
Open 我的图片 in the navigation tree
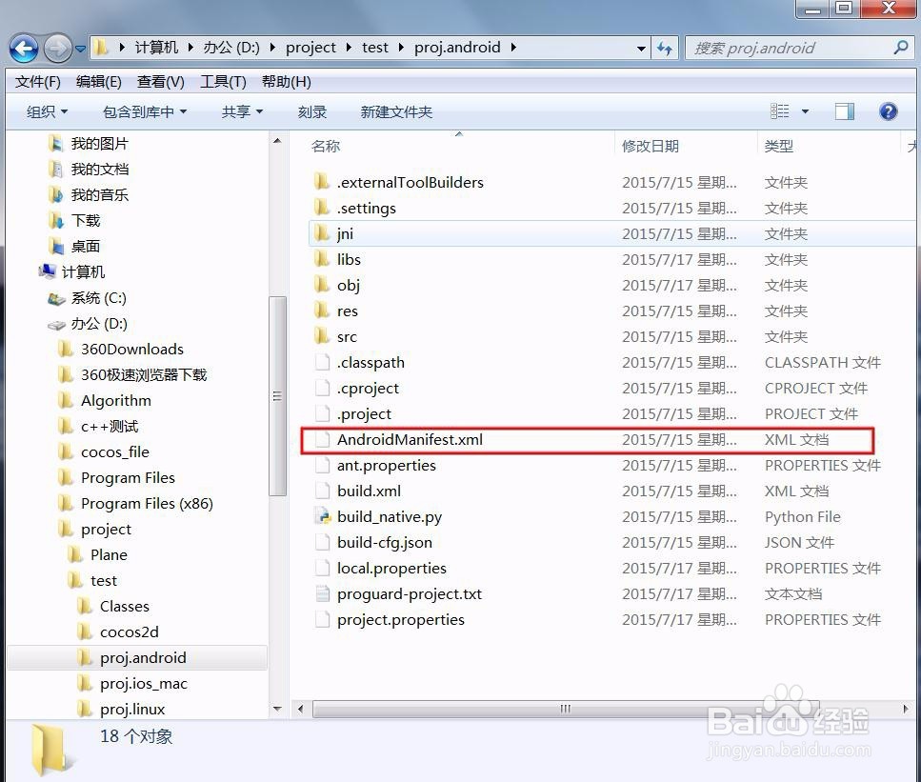coord(99,144)
